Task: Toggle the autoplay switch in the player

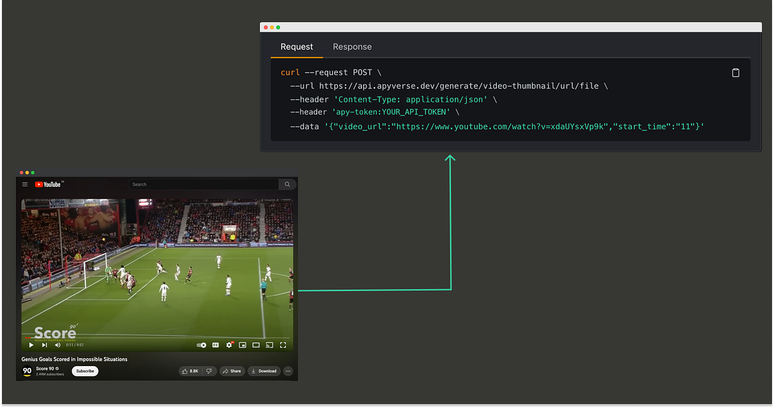Action: click(x=200, y=345)
